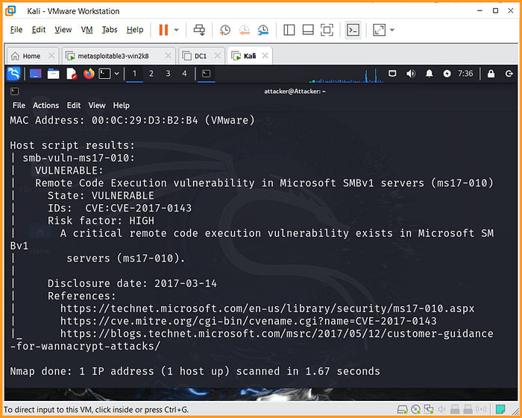Click the terminal title bar window icon
The image size is (522, 418).
[15, 92]
